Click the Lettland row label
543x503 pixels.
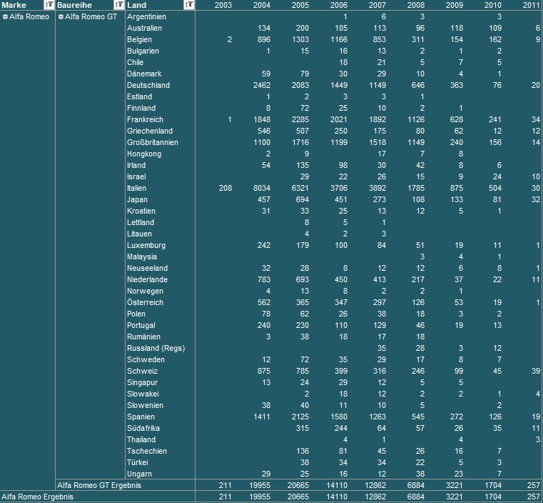tap(141, 222)
